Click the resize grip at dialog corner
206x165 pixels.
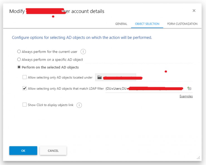[198, 158]
